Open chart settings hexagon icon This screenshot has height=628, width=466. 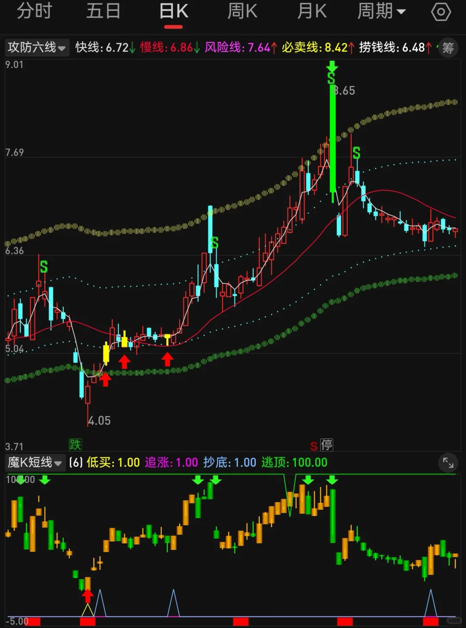(x=441, y=12)
